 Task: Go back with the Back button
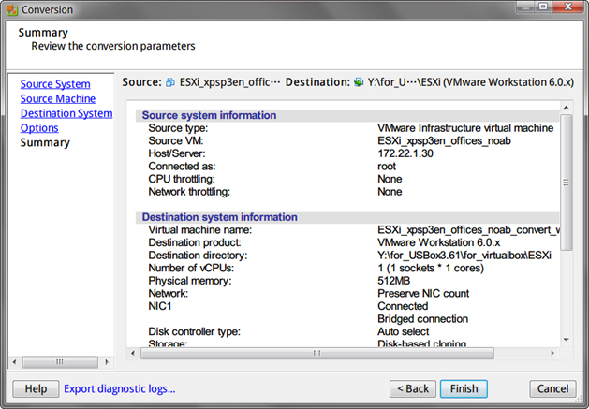click(x=412, y=388)
